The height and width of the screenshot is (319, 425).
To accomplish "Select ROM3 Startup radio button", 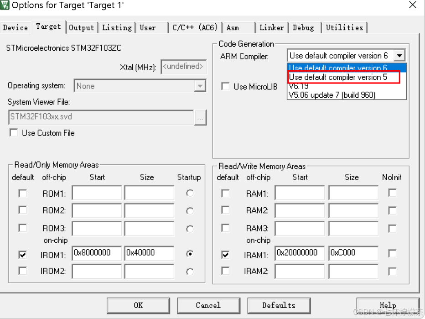I will click(x=190, y=229).
